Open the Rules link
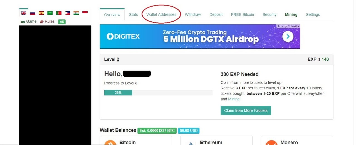The height and width of the screenshot is (145, 356). pos(47,21)
